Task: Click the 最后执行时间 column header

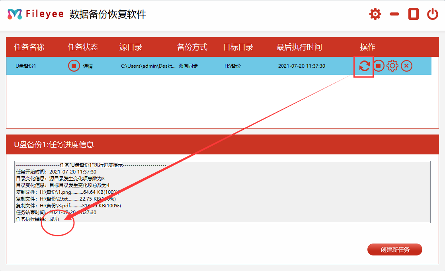Action: [299, 47]
